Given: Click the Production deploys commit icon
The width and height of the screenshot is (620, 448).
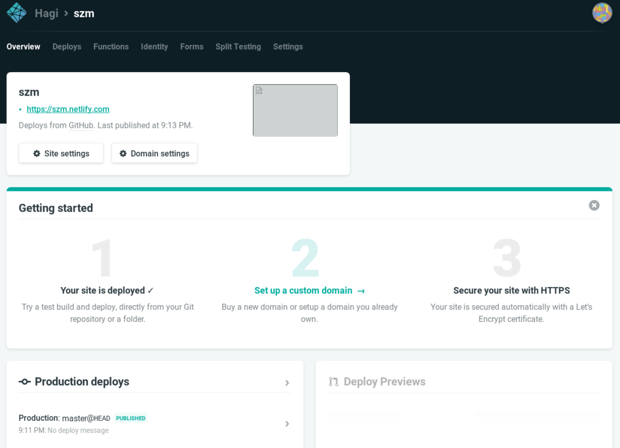Looking at the screenshot, I should [x=24, y=381].
